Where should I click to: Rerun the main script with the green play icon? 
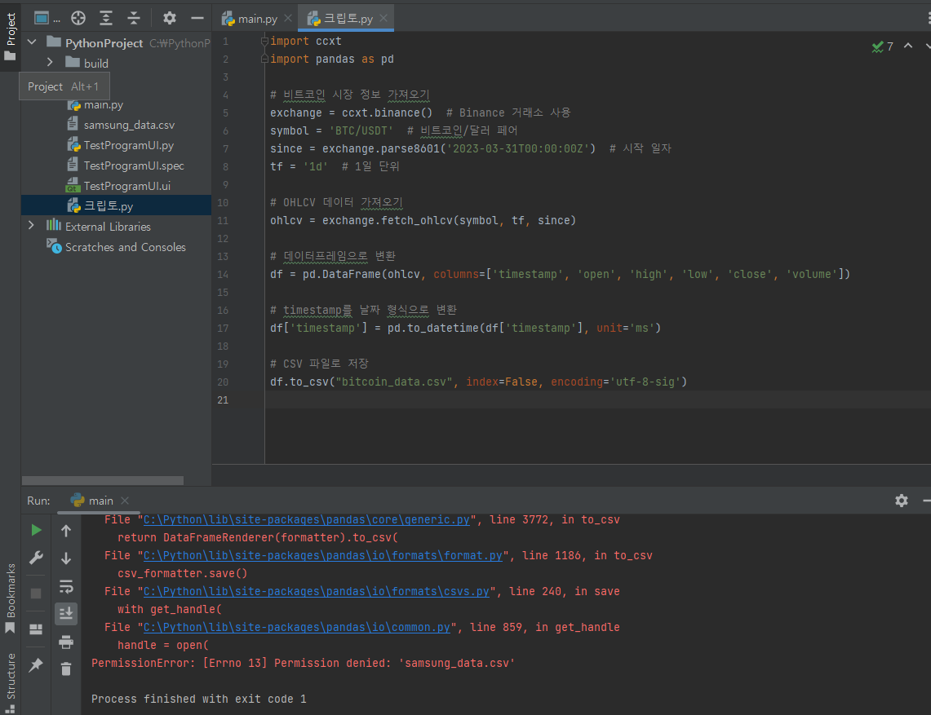coord(36,531)
